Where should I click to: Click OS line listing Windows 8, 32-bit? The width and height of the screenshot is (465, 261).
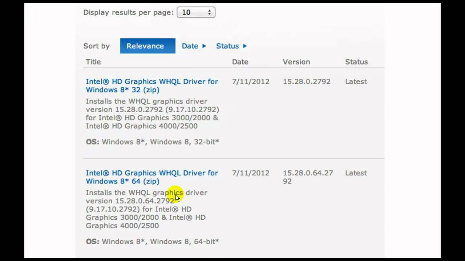(x=153, y=142)
